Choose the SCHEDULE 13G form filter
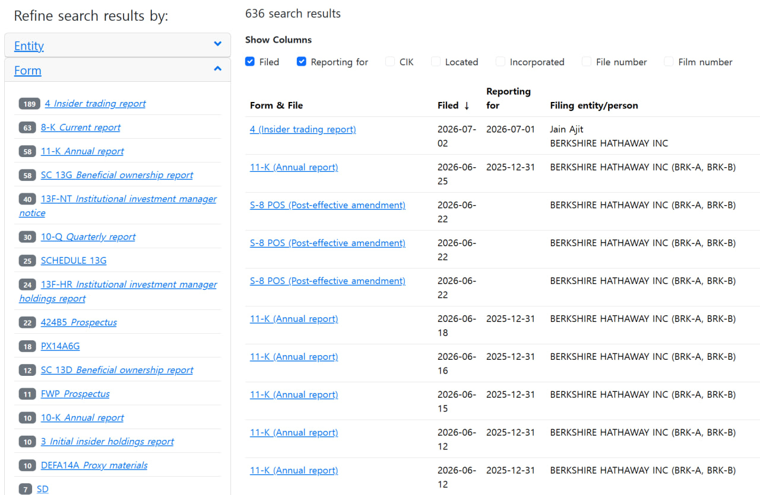Screen dimensions: 760x495 [x=74, y=261]
